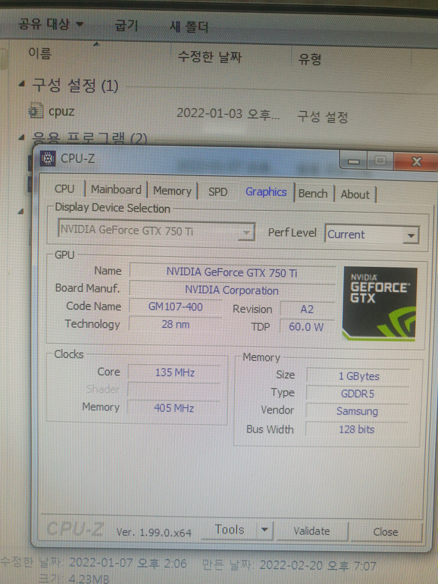Screen dimensions: 438x584
Task: Click the NVIDIA GeForce GTX logo image
Action: [379, 303]
